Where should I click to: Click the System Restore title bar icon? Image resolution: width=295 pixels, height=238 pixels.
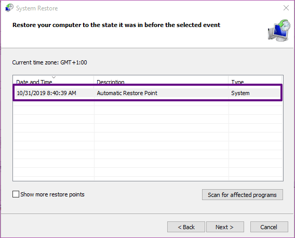[x=9, y=8]
